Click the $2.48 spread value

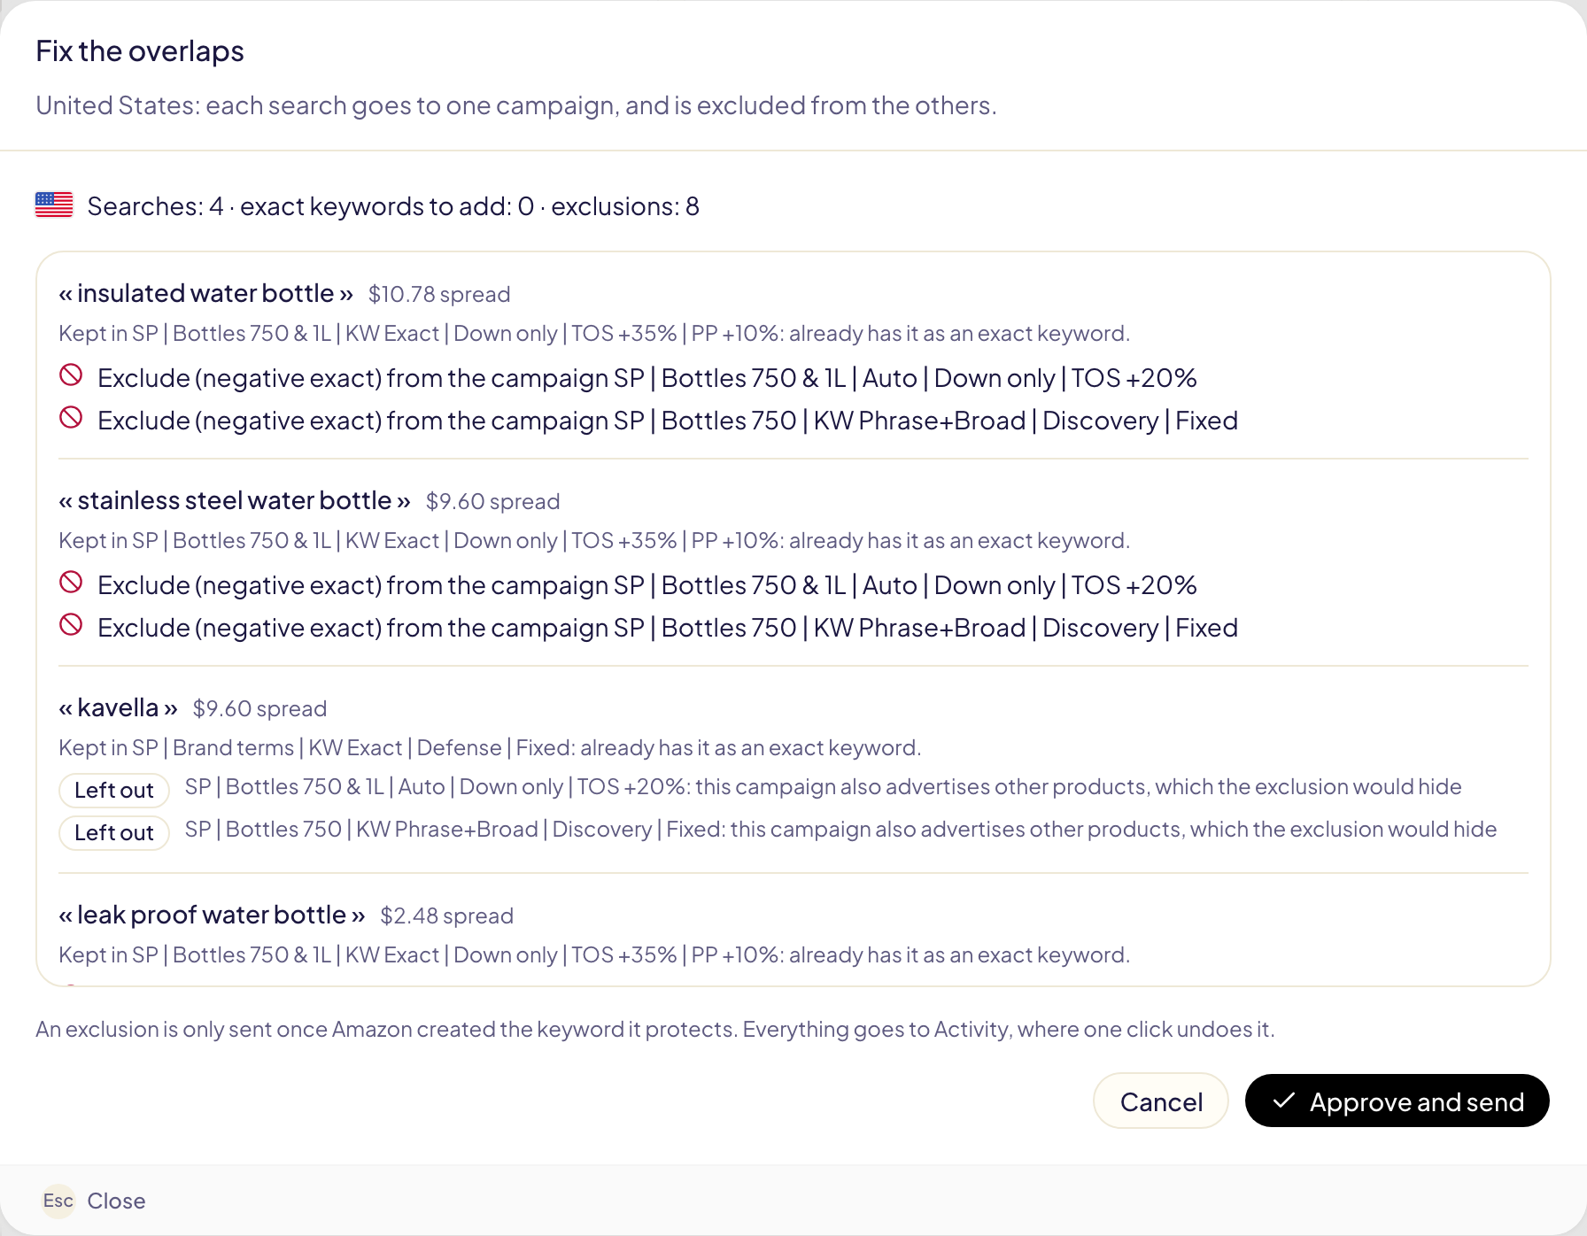pyautogui.click(x=447, y=916)
